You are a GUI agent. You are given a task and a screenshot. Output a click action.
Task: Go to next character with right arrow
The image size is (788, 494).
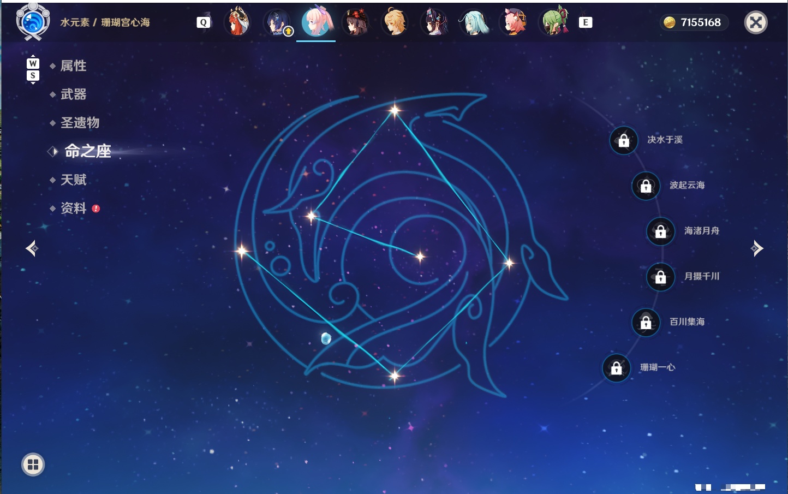tap(756, 248)
